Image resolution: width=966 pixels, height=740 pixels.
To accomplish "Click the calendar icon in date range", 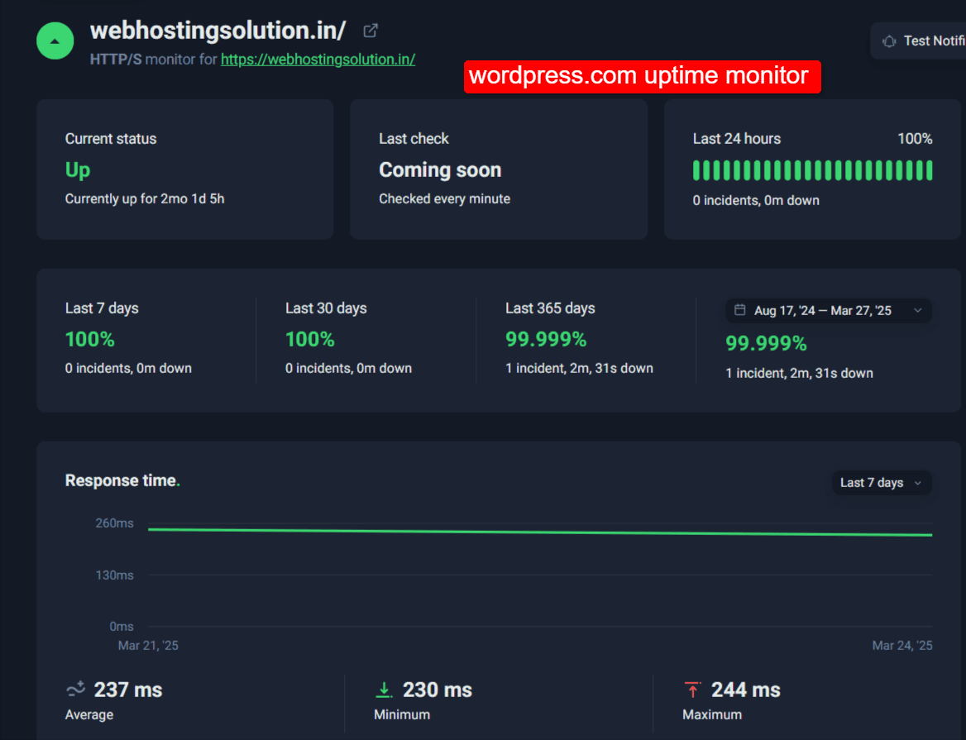I will point(740,311).
